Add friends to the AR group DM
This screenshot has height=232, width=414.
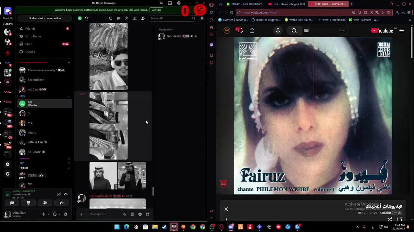tap(135, 18)
